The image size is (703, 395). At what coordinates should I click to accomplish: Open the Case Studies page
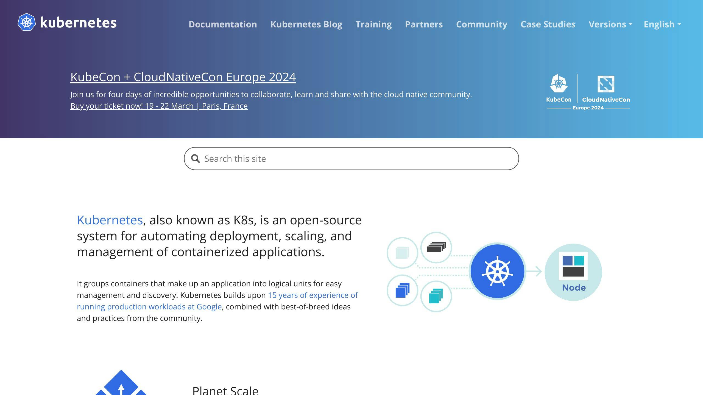tap(548, 24)
